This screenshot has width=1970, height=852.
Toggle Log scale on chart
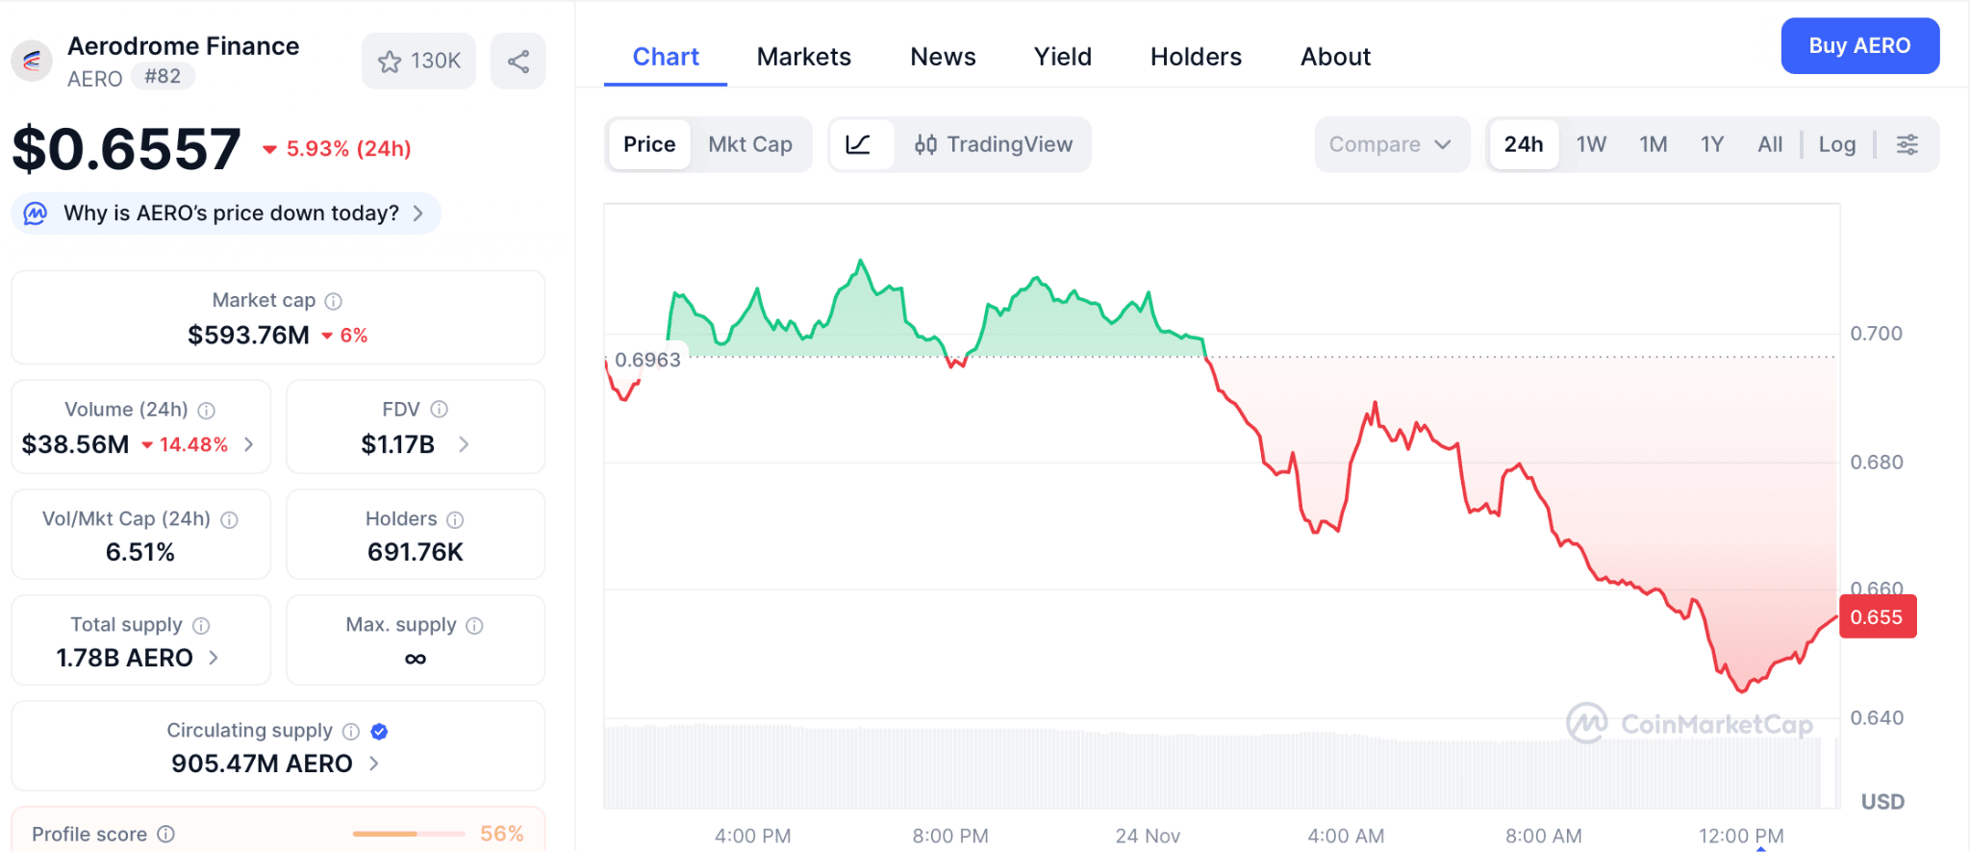1836,144
